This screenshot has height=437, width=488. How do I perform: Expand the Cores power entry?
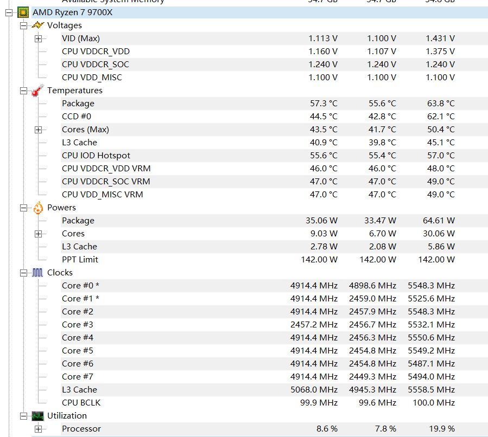(x=37, y=234)
